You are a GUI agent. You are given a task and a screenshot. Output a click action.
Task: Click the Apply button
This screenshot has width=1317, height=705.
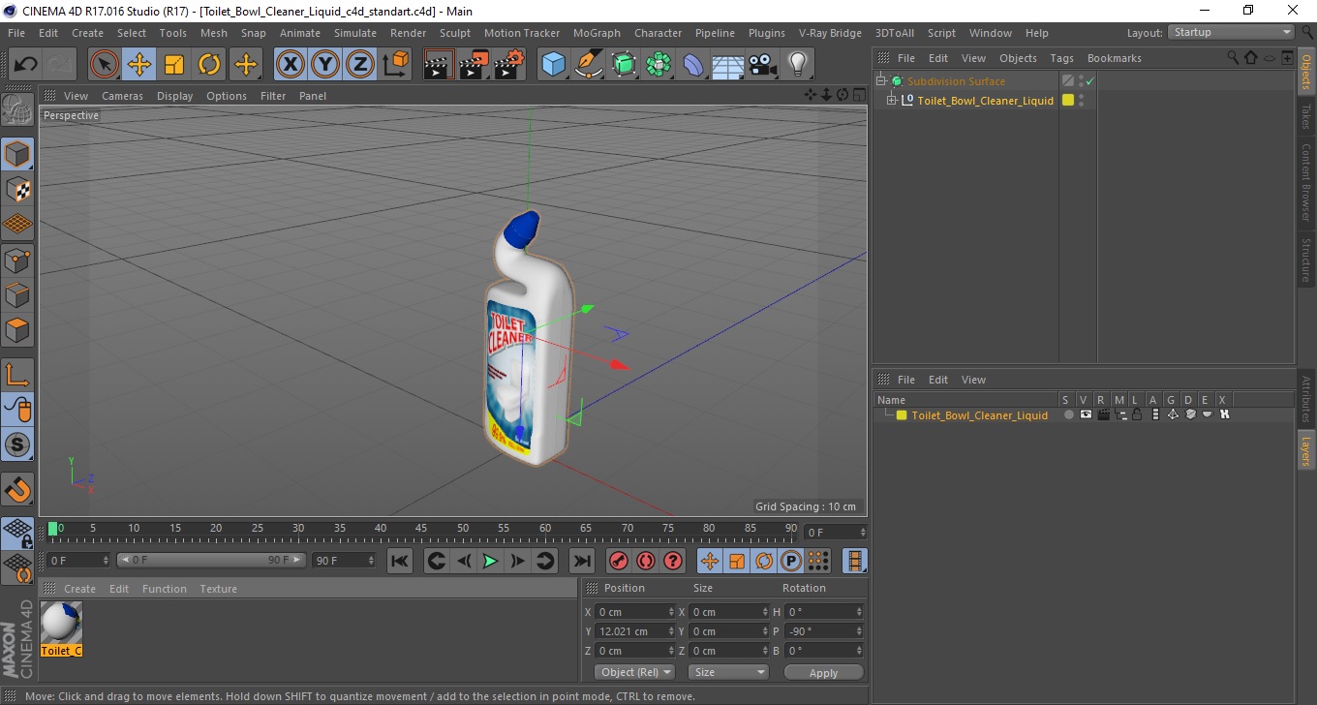(x=823, y=673)
